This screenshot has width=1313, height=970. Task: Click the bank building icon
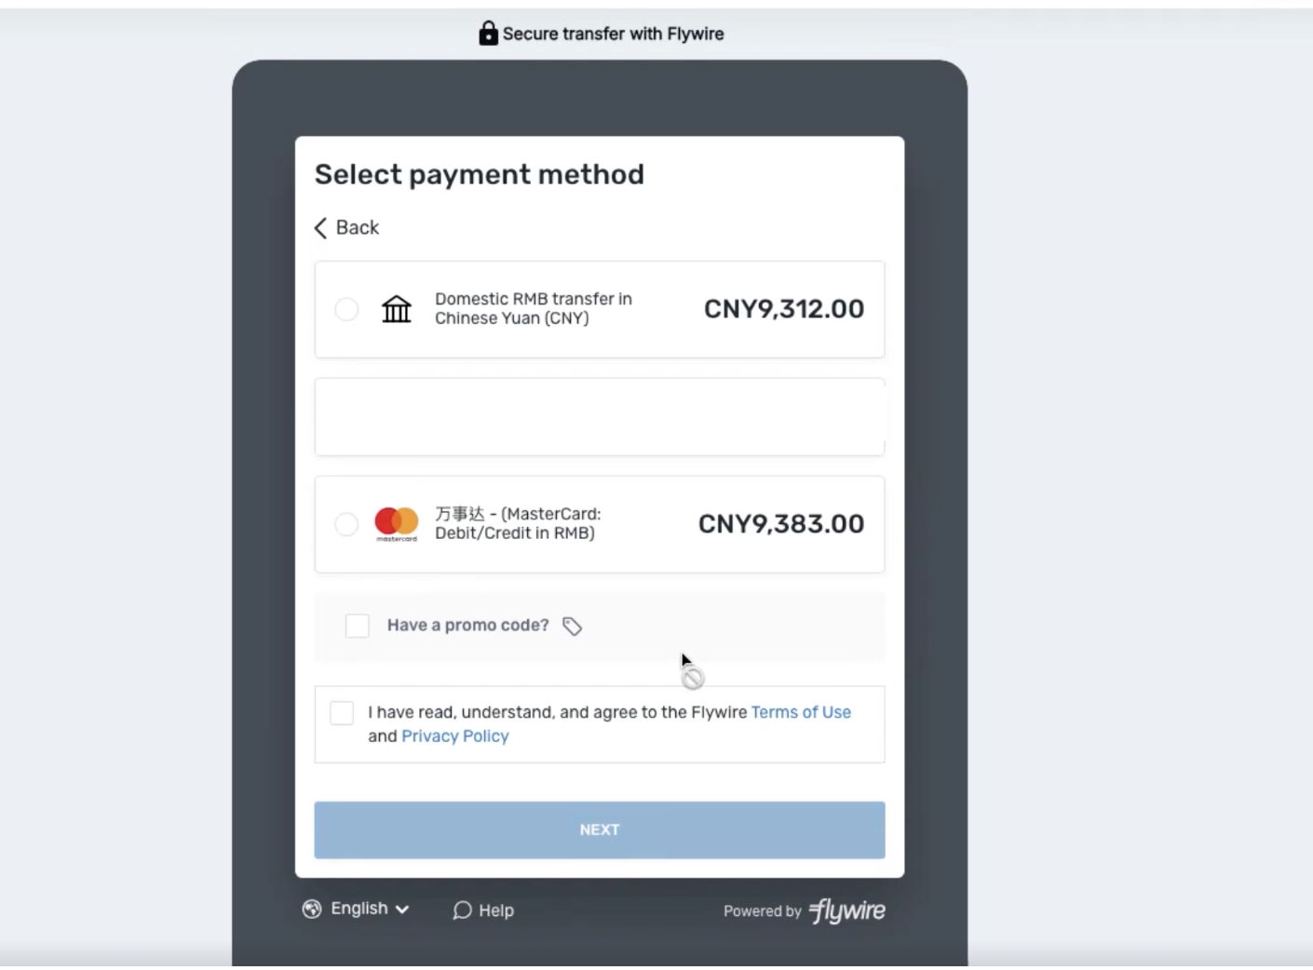(396, 309)
